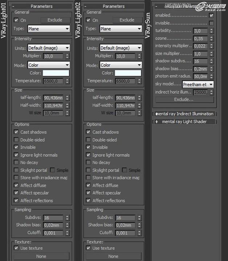Open VRayLight02 Type dropdown
228x261 pixels.
121,29
